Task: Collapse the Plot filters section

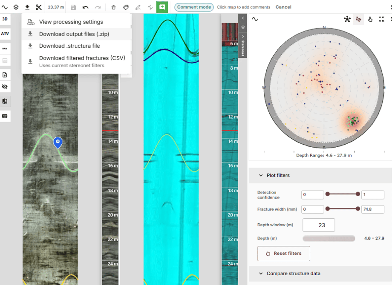Action: tap(261, 175)
